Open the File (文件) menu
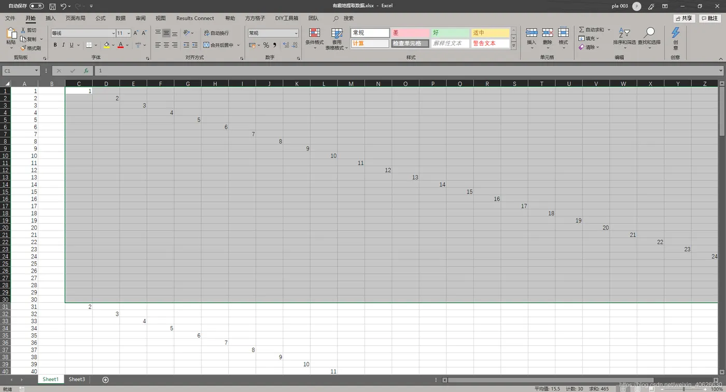 coord(10,18)
